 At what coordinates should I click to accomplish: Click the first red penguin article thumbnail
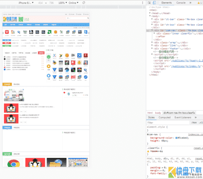click(11, 108)
